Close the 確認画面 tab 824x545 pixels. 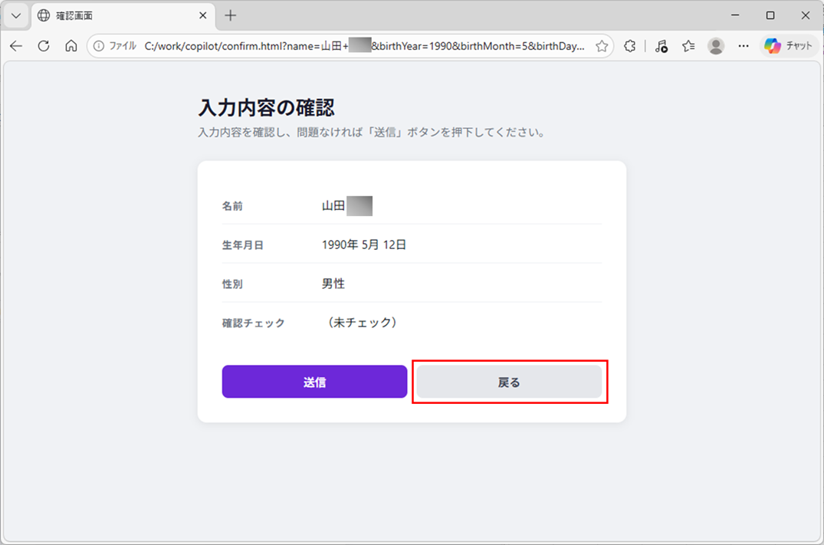(x=203, y=15)
